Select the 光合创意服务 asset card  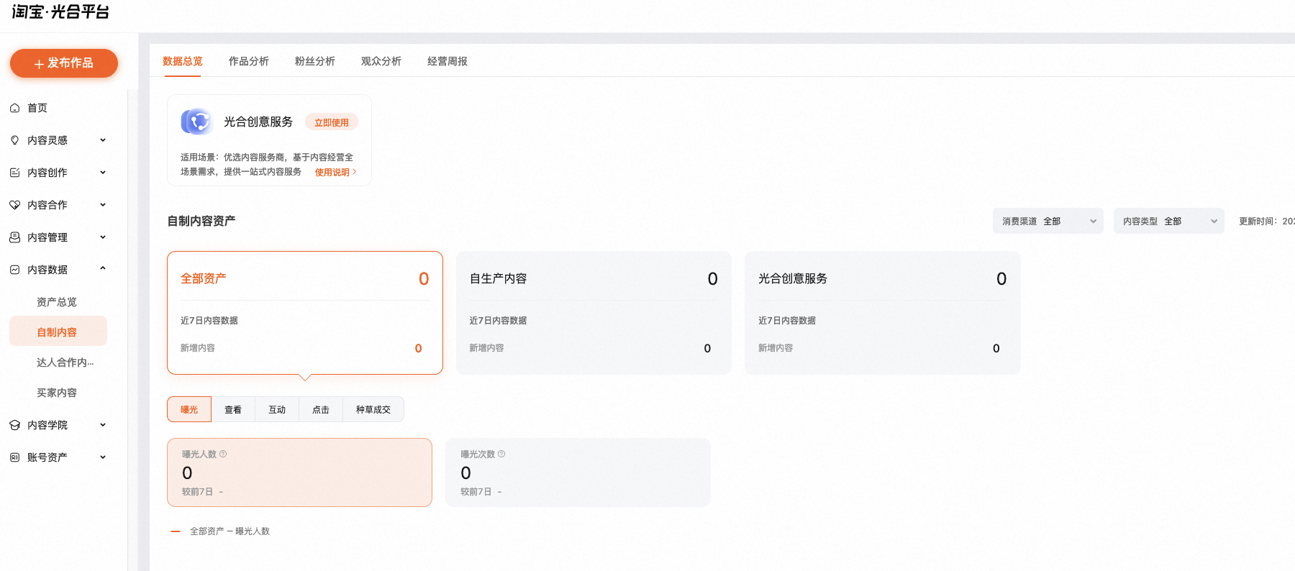[x=883, y=313]
